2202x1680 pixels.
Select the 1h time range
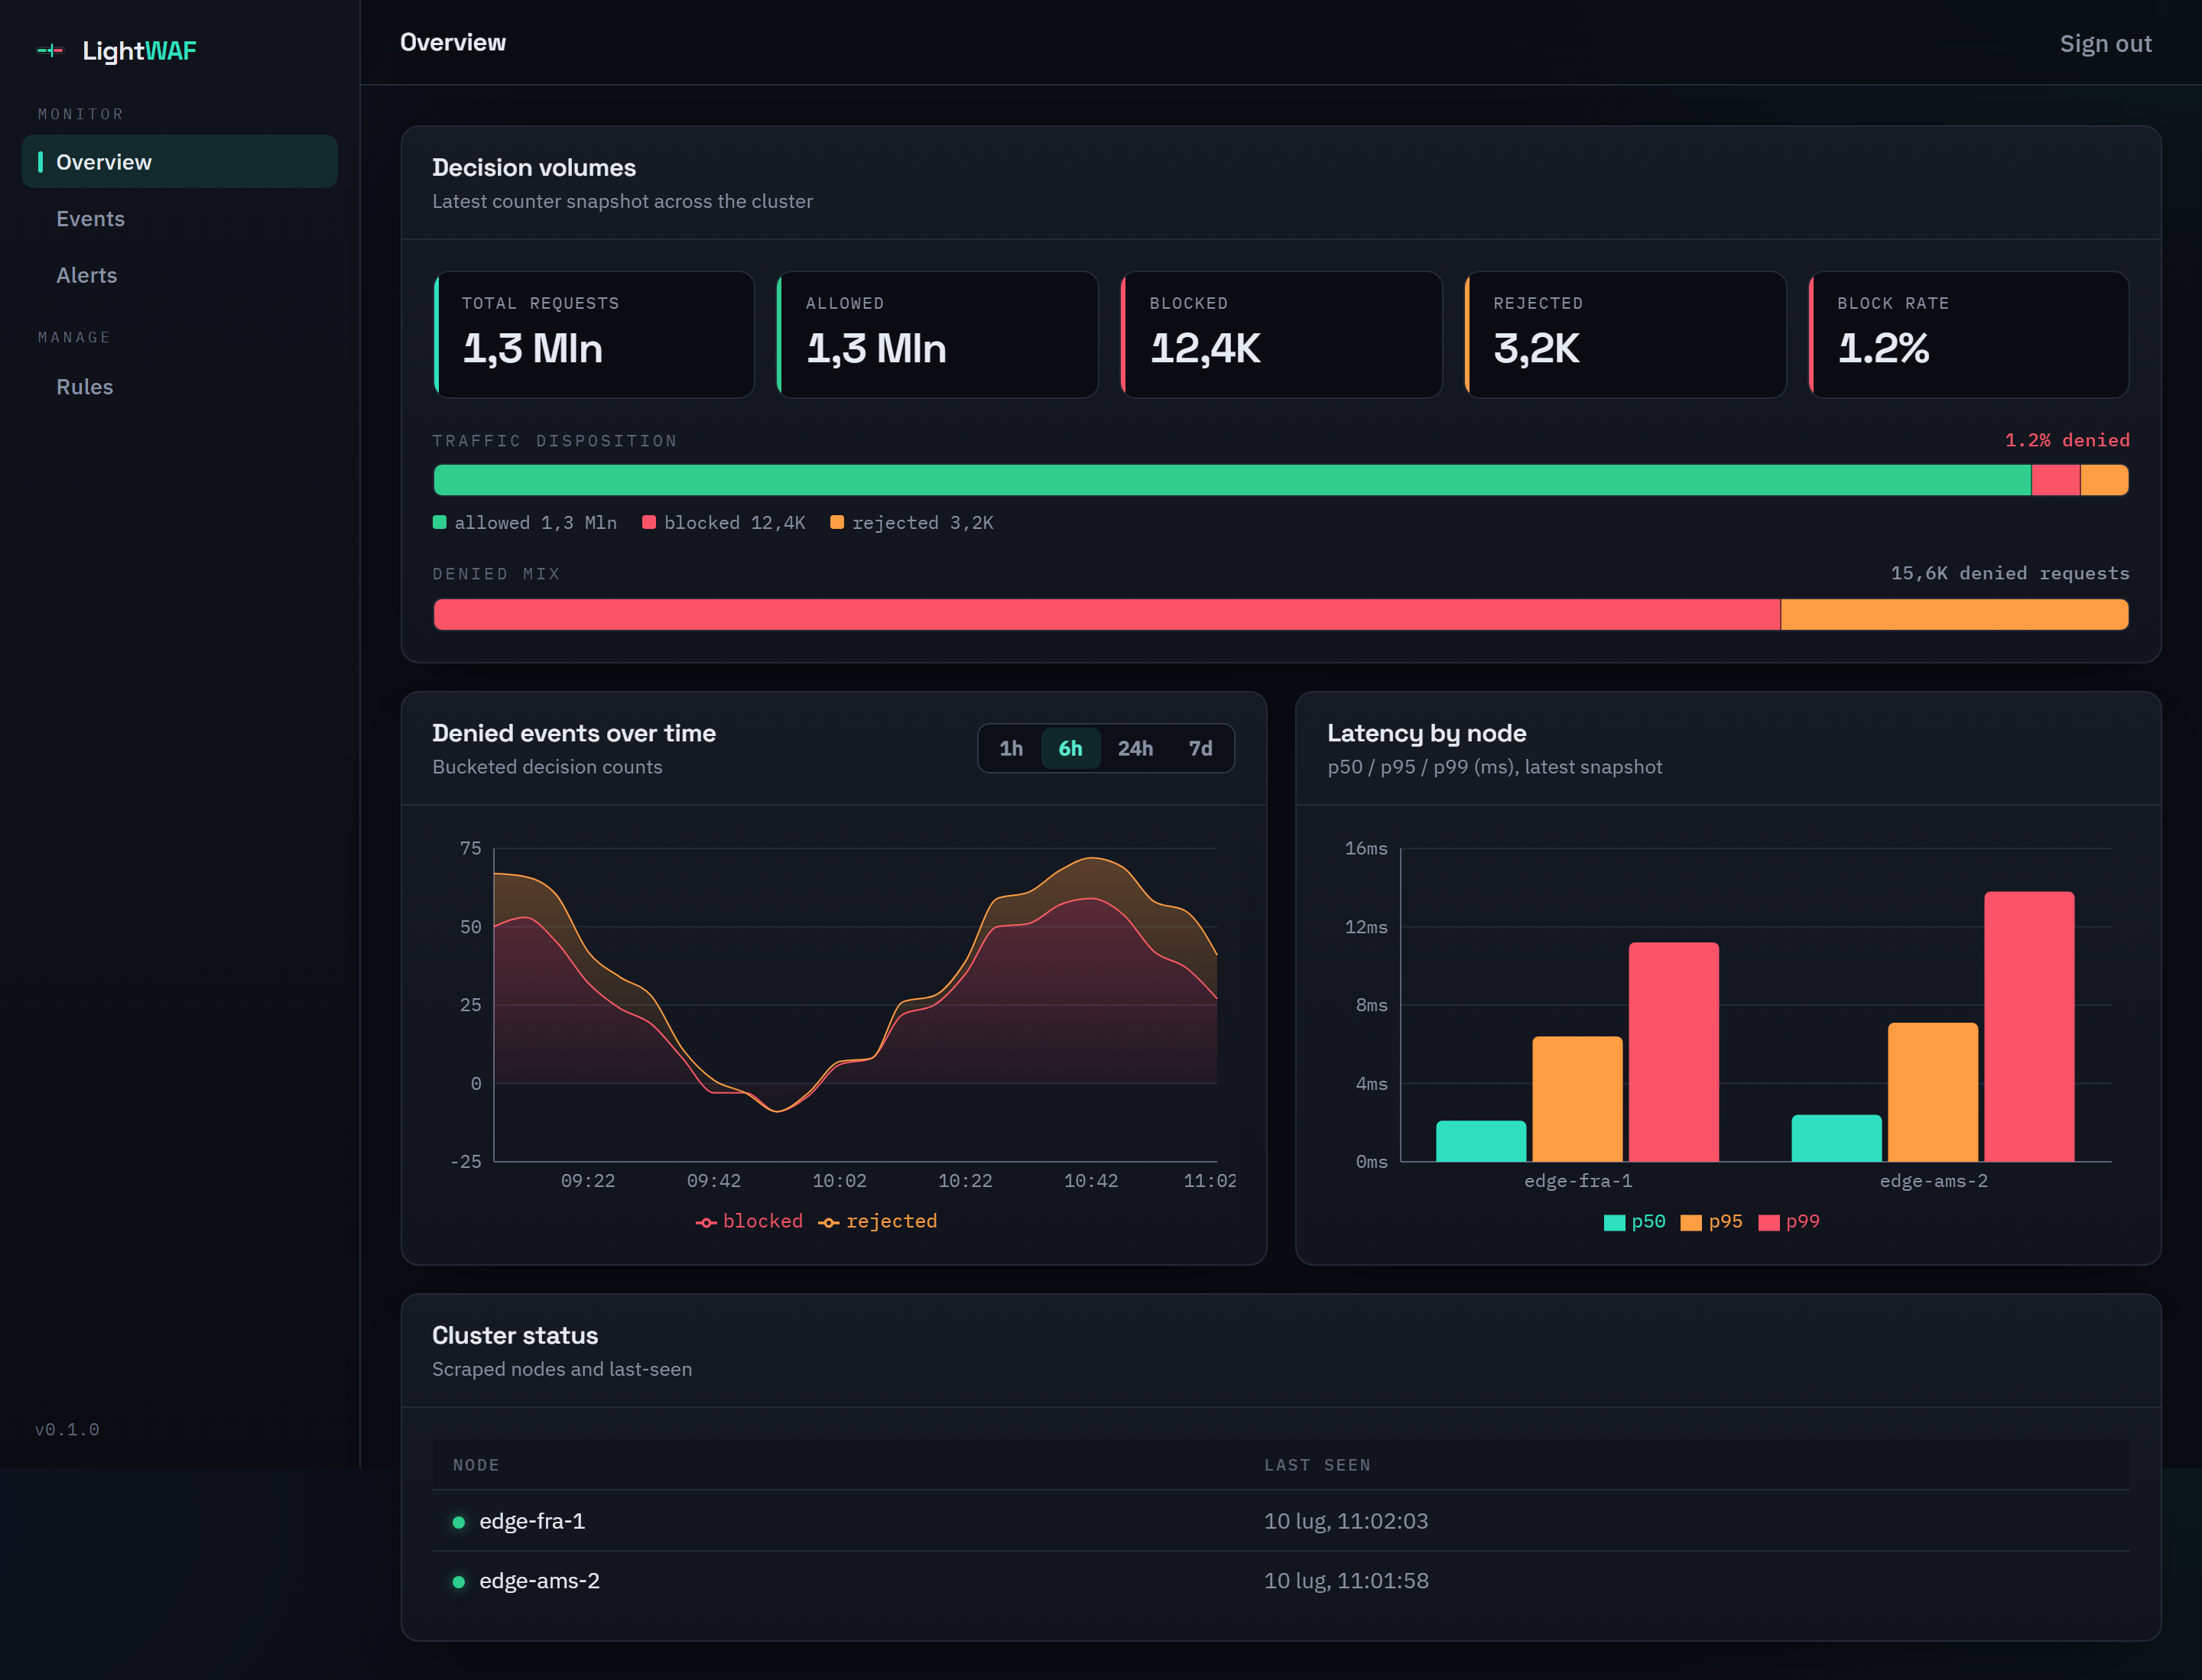(1011, 748)
